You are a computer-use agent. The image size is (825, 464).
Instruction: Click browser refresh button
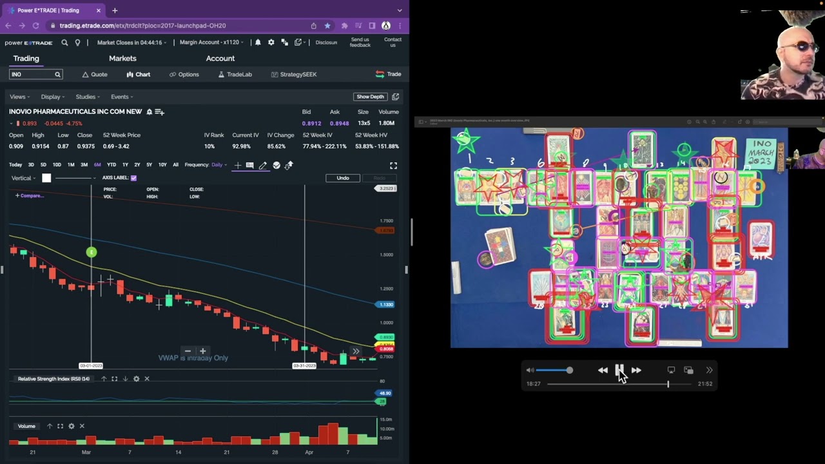pos(35,26)
